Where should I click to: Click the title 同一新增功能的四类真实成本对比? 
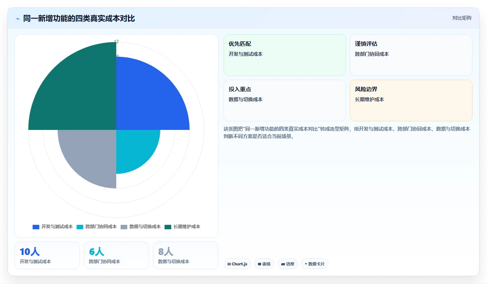click(79, 18)
